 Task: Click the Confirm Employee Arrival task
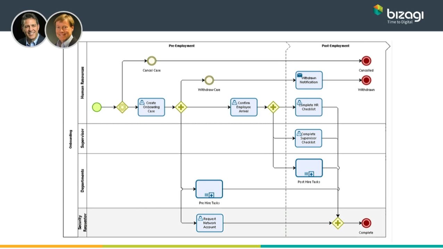tap(244, 107)
